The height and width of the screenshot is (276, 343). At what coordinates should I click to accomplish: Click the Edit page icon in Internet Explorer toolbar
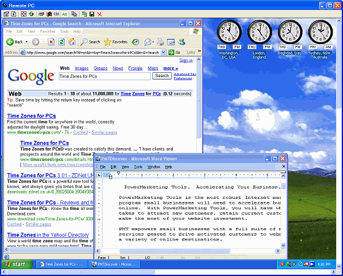pyautogui.click(x=171, y=42)
